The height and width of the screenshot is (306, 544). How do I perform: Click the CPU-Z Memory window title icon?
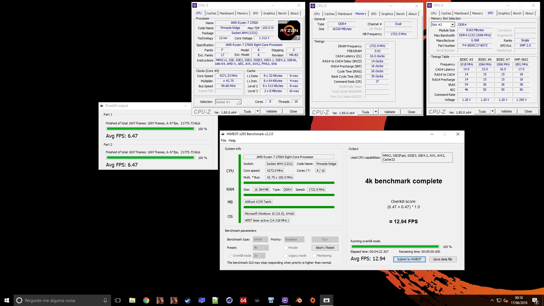[x=313, y=6]
